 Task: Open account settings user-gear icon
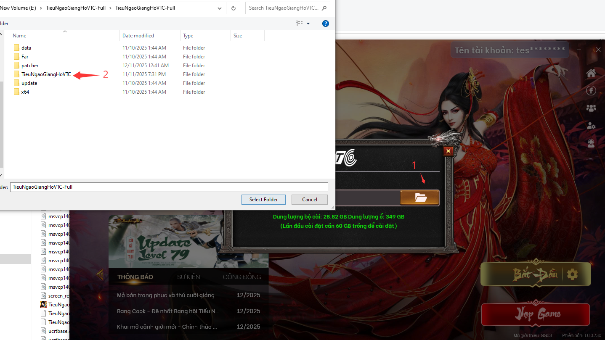pyautogui.click(x=591, y=126)
